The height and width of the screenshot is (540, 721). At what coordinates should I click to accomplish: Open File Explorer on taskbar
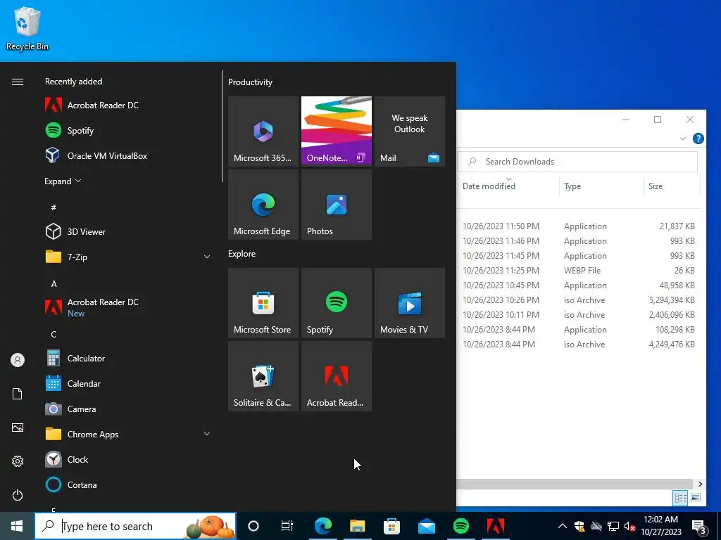point(357,526)
